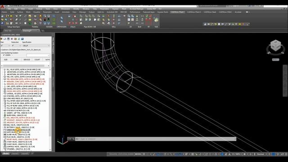Click the command line customize wrench icon
The height and width of the screenshot is (162, 288).
tap(73, 139)
